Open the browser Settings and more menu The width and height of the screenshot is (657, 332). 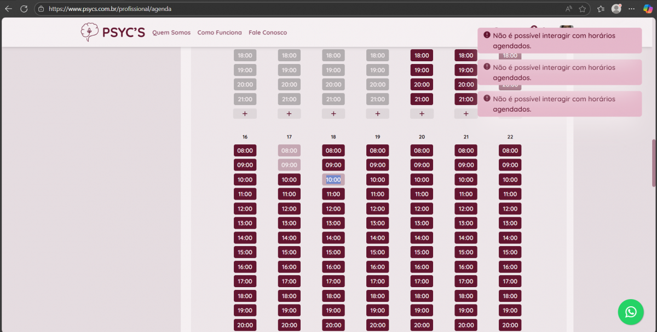tap(632, 9)
